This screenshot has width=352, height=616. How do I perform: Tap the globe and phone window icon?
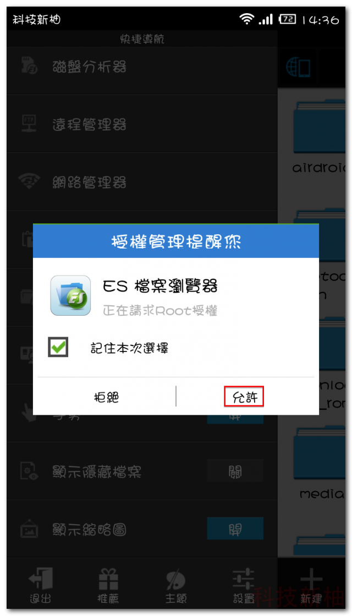pyautogui.click(x=298, y=68)
